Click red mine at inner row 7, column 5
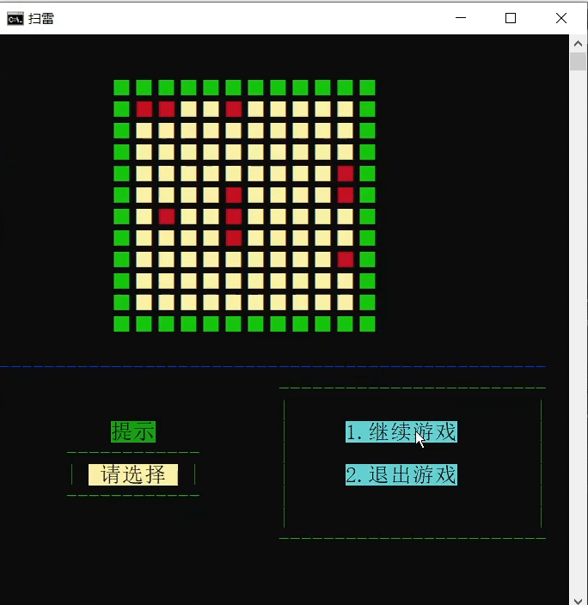 234,238
